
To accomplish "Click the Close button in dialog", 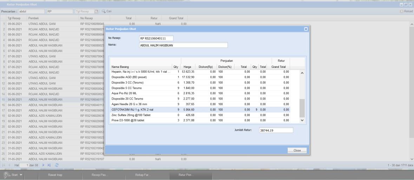I will tap(297, 150).
